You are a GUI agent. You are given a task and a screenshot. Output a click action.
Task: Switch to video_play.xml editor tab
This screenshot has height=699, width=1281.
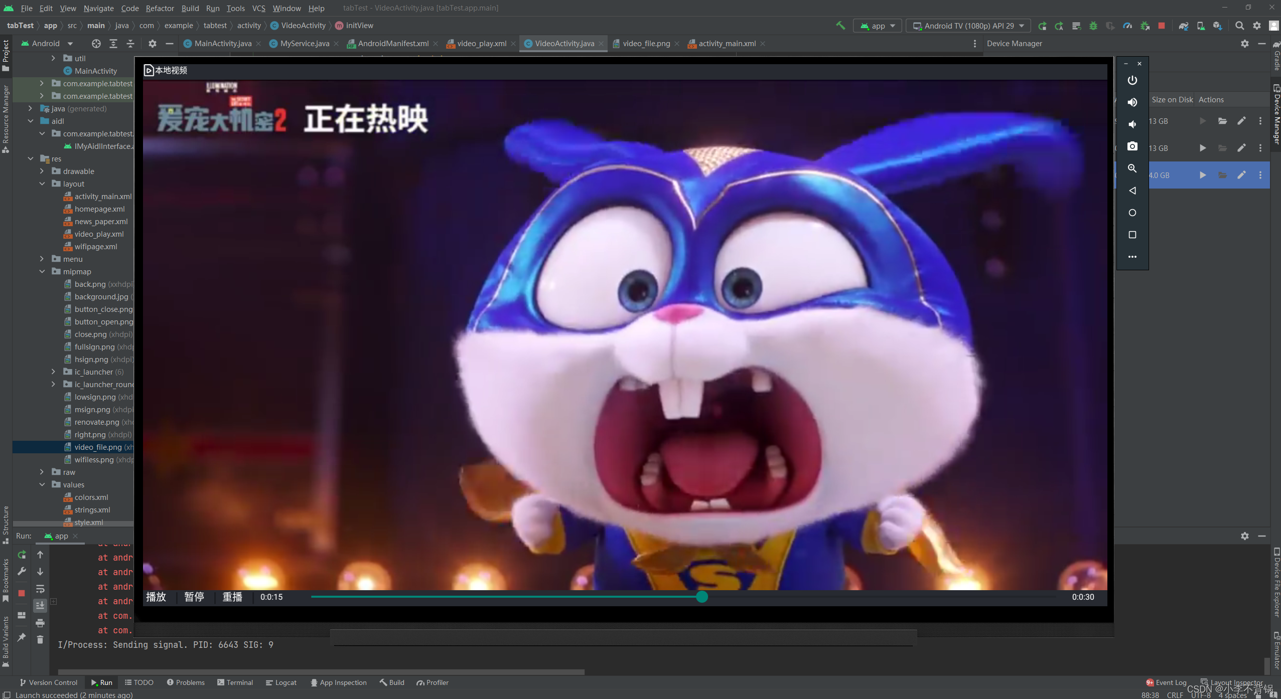pyautogui.click(x=481, y=44)
